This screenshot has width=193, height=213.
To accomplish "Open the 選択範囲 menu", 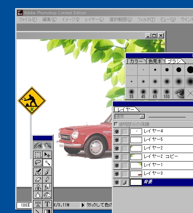I will pyautogui.click(x=121, y=19).
